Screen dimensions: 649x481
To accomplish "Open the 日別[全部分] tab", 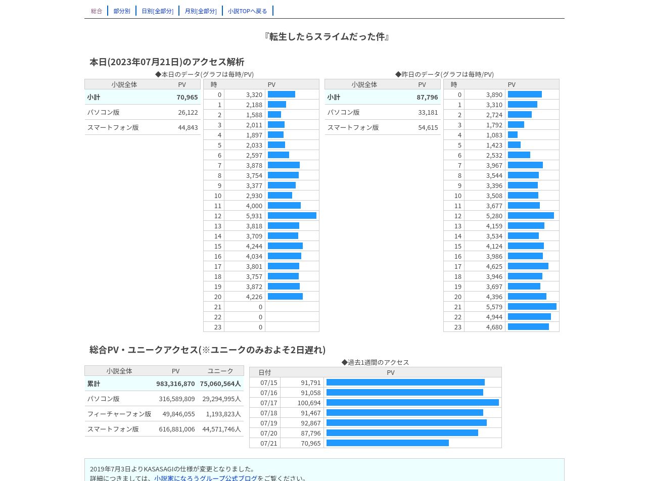I will (x=157, y=11).
